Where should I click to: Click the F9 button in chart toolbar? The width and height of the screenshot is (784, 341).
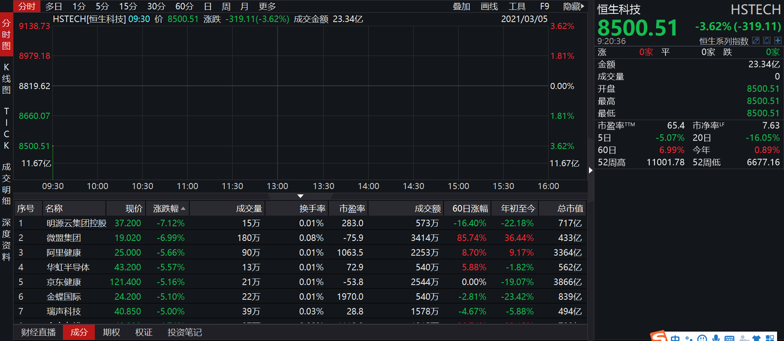[x=544, y=6]
